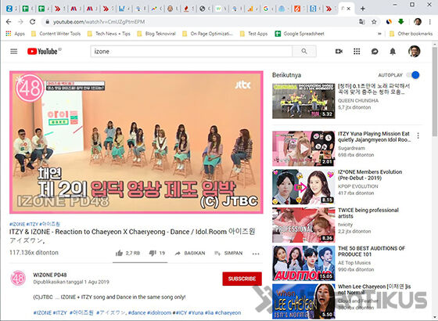The image size is (438, 321).
Task: Play the ITZY Yuna Mission Eat thumbnail
Action: tap(303, 149)
